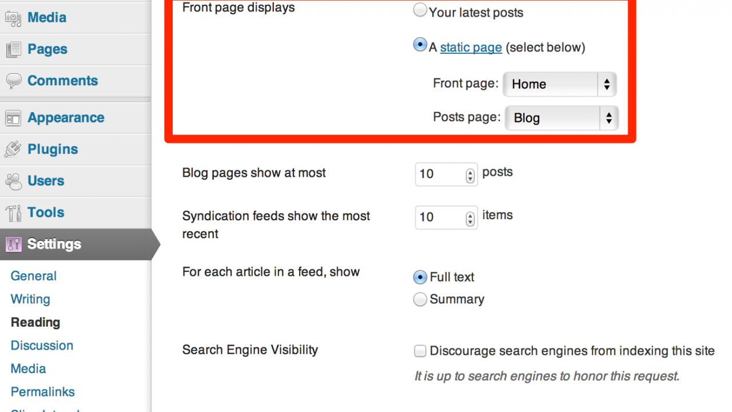Go to Discussion settings submenu
Image resolution: width=732 pixels, height=412 pixels.
(42, 346)
